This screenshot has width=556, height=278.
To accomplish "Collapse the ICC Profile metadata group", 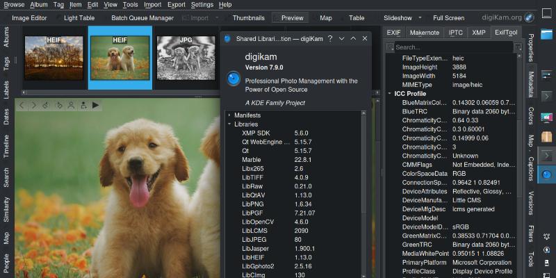I will coord(389,93).
